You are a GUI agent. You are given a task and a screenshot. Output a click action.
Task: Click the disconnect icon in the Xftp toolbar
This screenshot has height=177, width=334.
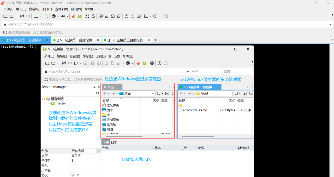pos(64,63)
